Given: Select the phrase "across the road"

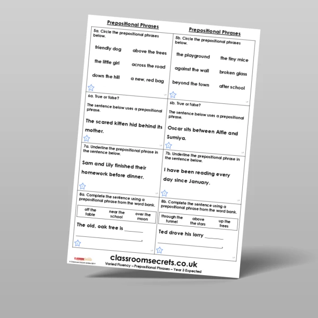Looking at the screenshot, I should 148,66.
